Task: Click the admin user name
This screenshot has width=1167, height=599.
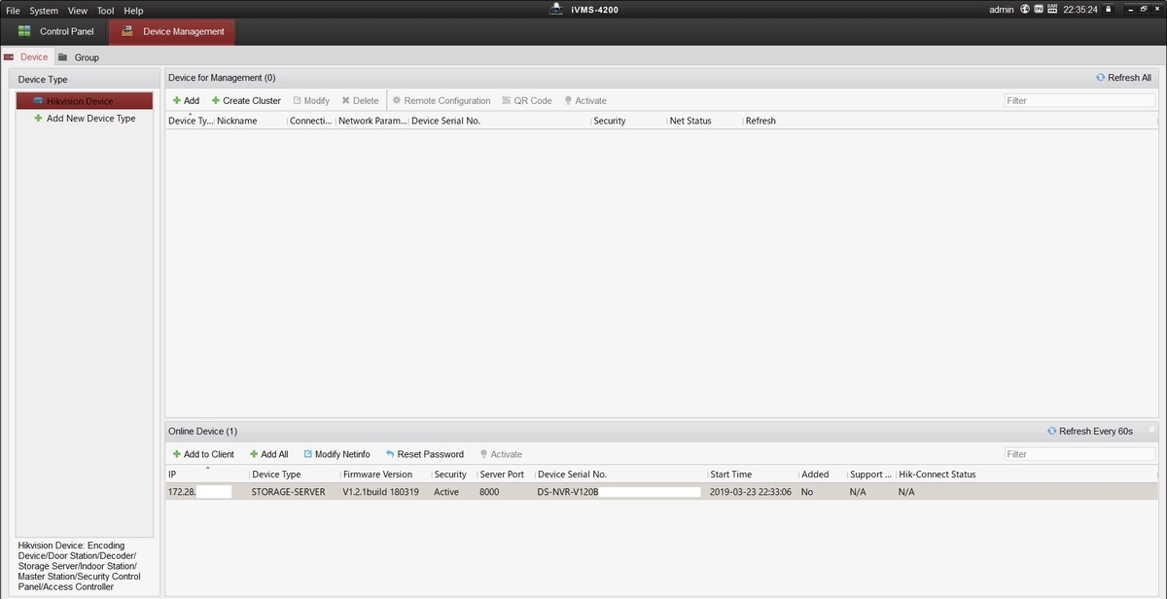Action: coord(1002,10)
